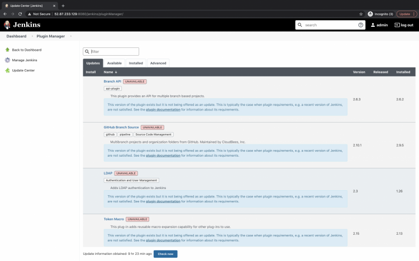Open plugin documentation link under LDAP
Screen dimensions: 419x261
163,201
